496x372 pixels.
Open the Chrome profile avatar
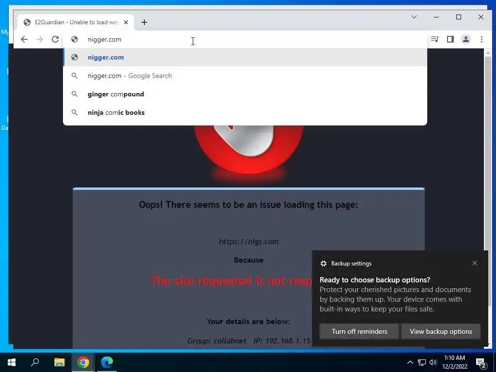coord(465,39)
